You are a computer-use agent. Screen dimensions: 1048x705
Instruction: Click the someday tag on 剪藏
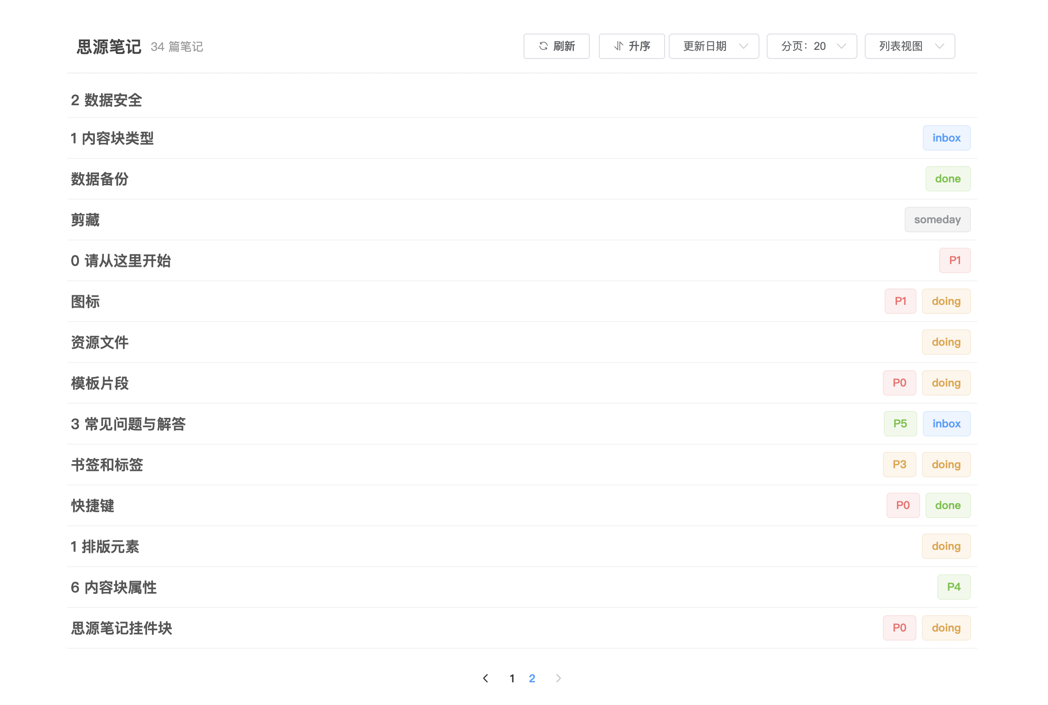point(937,220)
